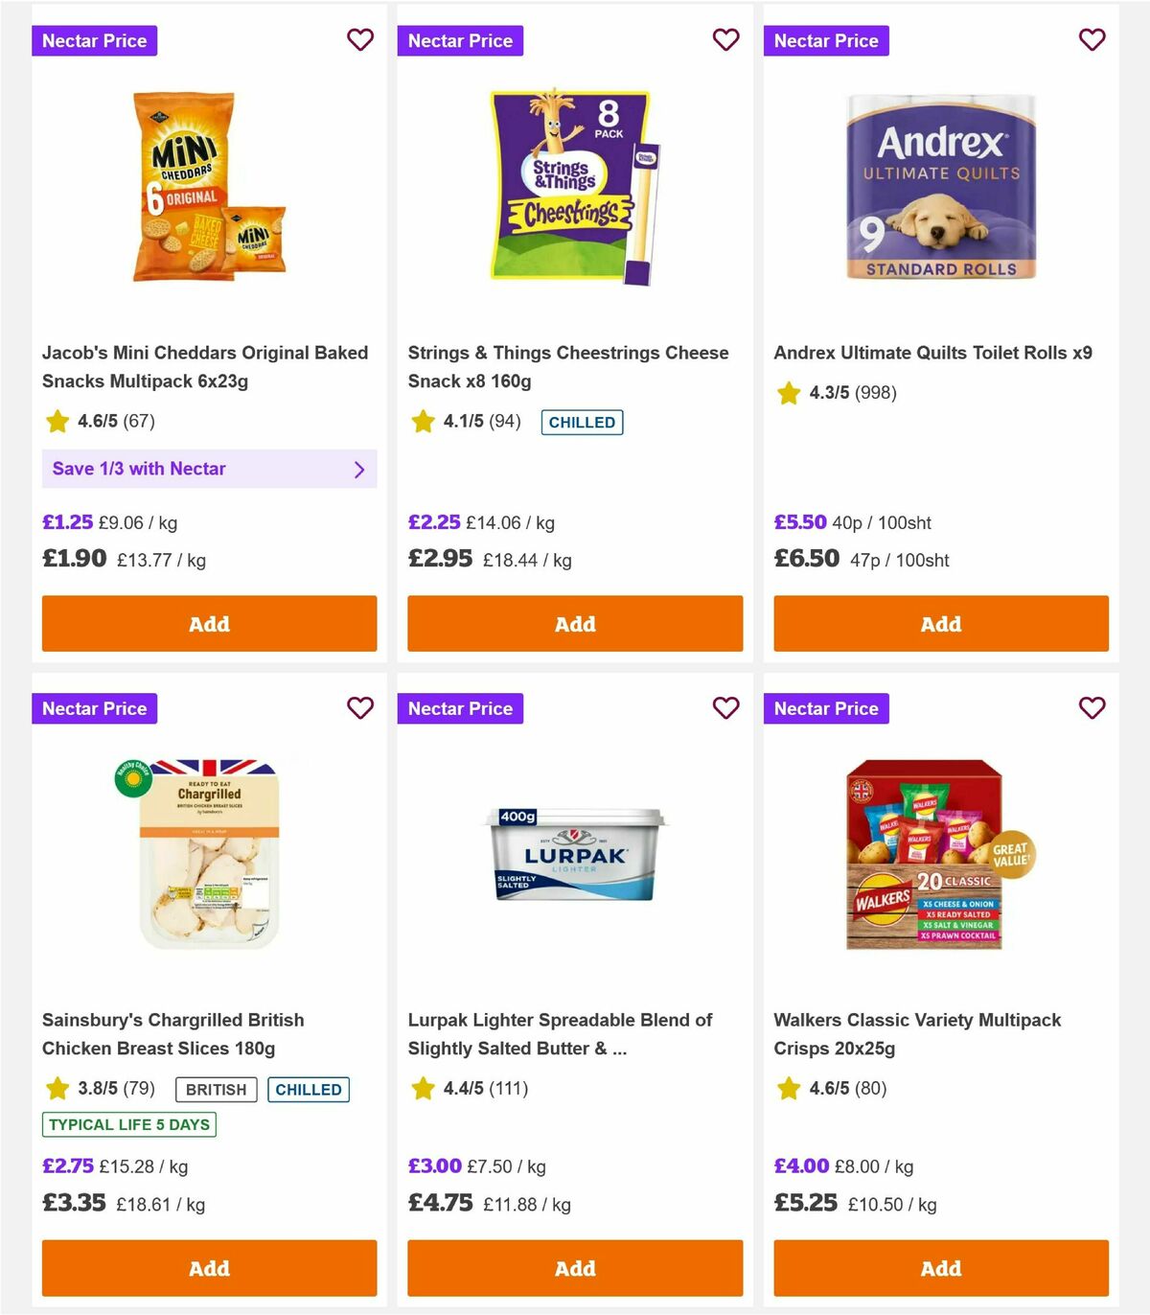Click the star icon beside Lurpak's 4.4/5 rating
Image resolution: width=1150 pixels, height=1315 pixels.
[x=422, y=1088]
